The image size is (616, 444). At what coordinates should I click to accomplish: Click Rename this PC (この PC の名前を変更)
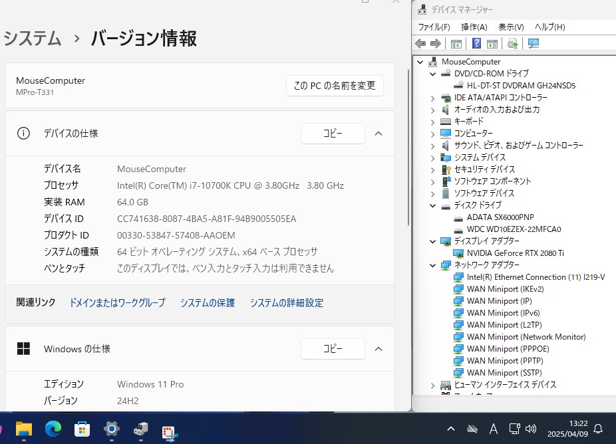(x=335, y=86)
